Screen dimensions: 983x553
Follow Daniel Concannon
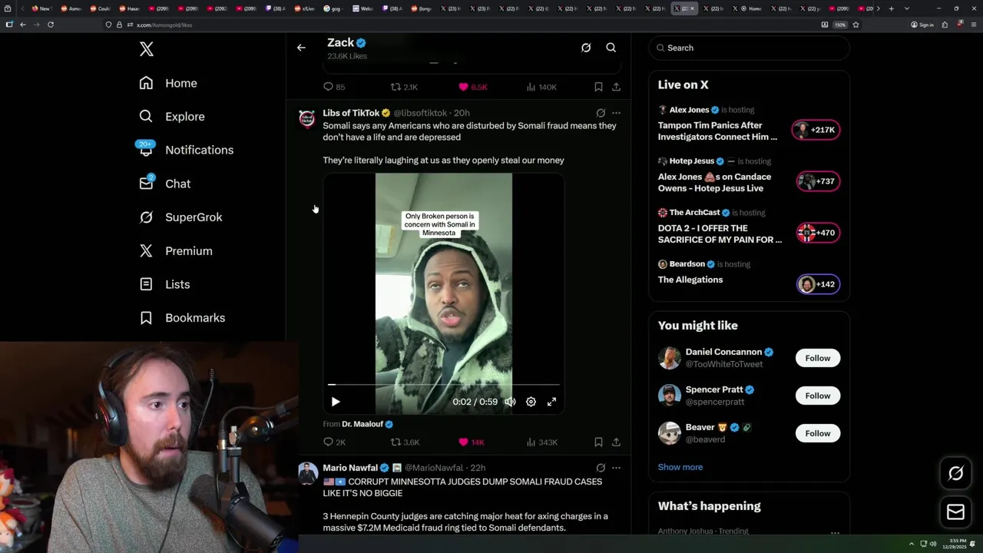coord(818,358)
